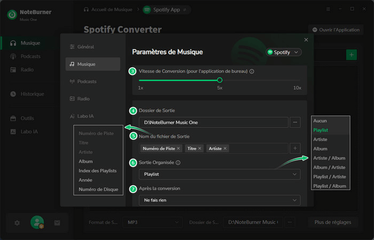Show info for Vitesse de Conversion

tap(252, 71)
